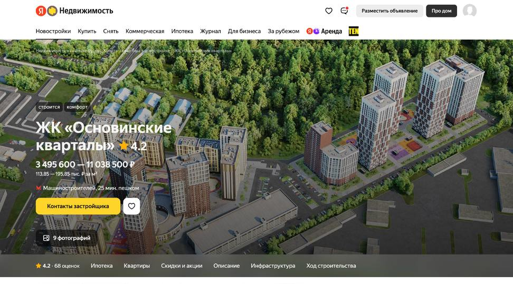Jump to the Квартиры section tab
Screen dimensions: 513x284
point(137,266)
